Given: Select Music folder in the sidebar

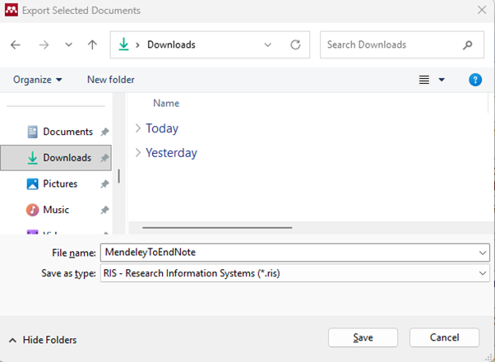Looking at the screenshot, I should (x=56, y=210).
